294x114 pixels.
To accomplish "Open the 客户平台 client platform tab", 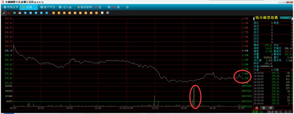I will click(48, 7).
